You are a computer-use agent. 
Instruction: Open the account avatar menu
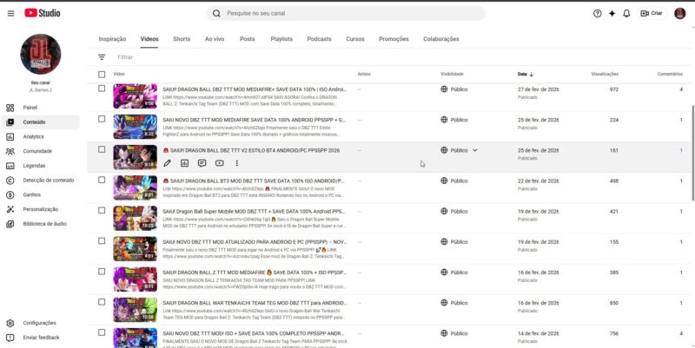pos(680,13)
